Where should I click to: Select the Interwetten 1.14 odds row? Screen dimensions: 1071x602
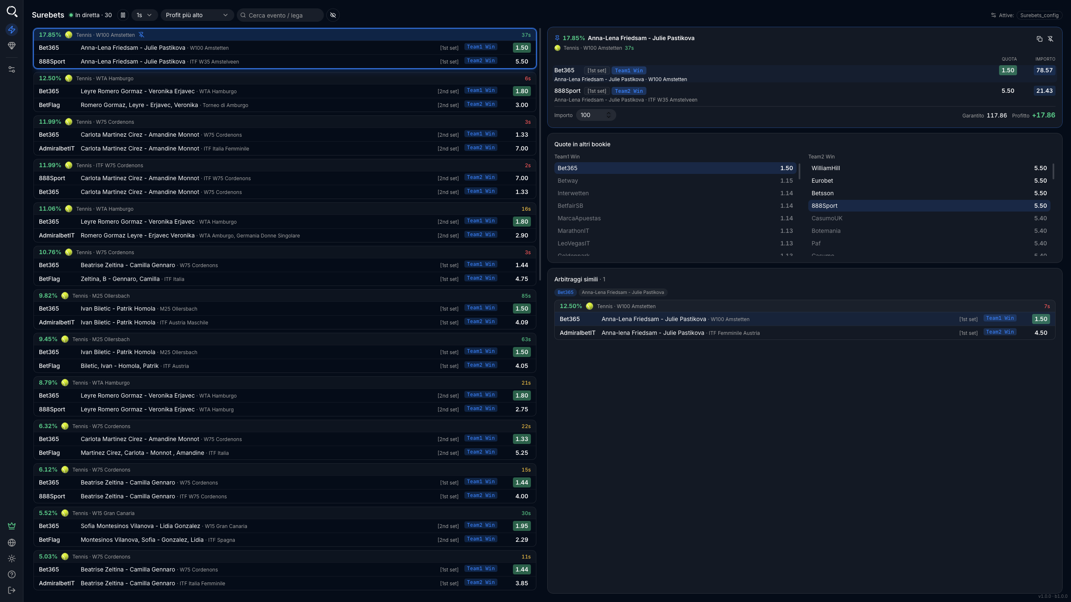point(675,193)
